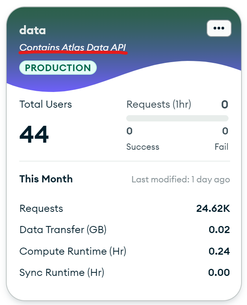Click the Total Users label

click(46, 104)
